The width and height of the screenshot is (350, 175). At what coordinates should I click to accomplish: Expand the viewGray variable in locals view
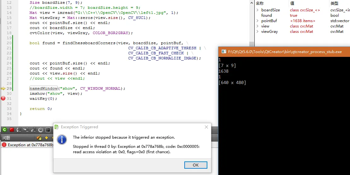pos(257,32)
